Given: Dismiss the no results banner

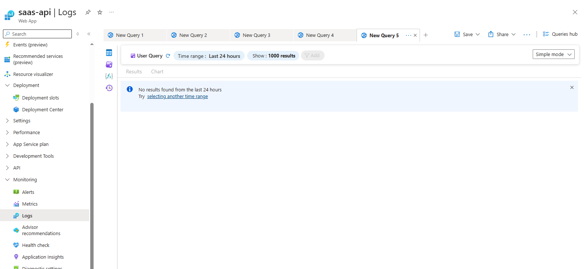Looking at the screenshot, I should (572, 87).
